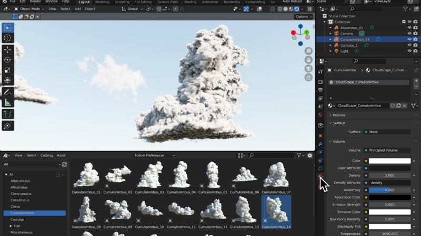Choose the Rotate tool

[7, 60]
